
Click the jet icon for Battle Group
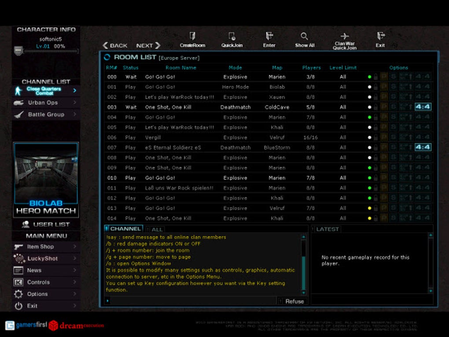19,115
